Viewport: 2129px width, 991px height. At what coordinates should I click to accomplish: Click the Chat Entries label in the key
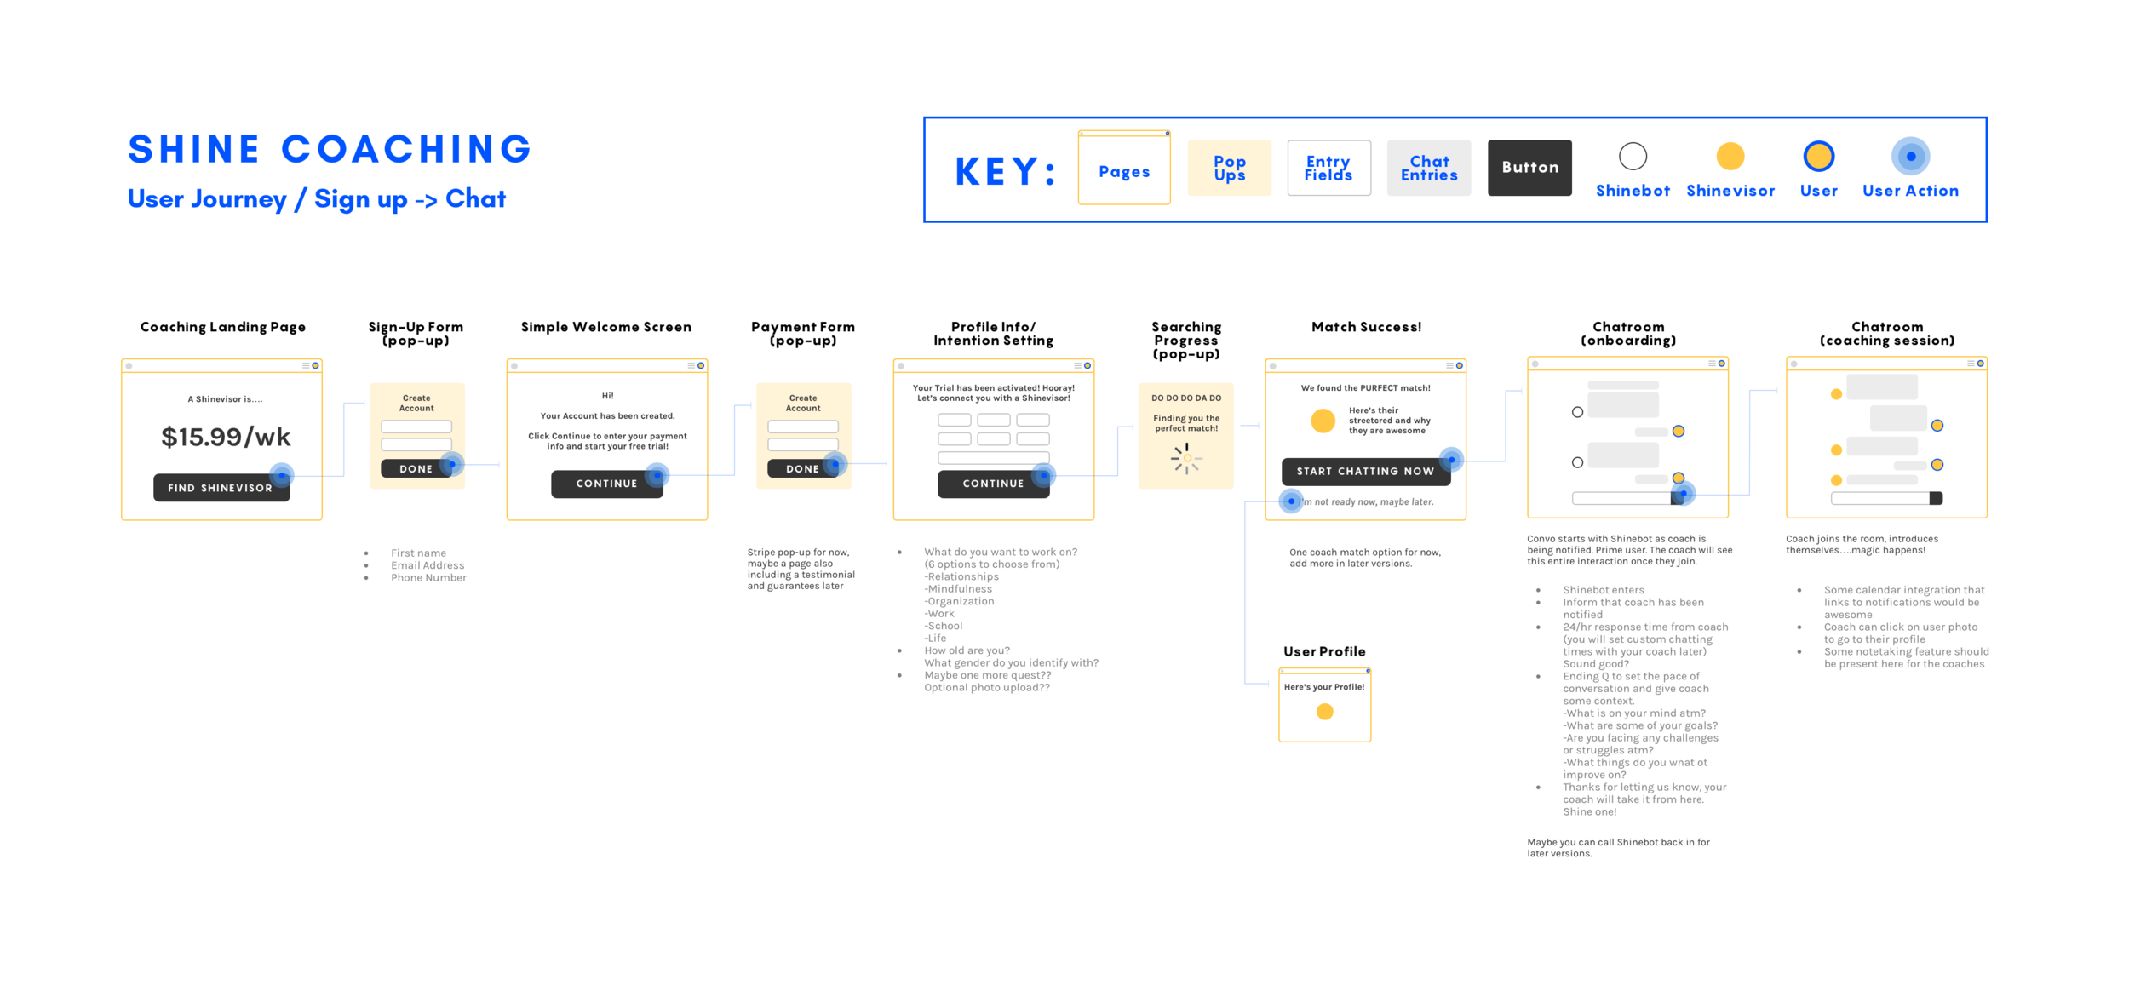[1428, 167]
